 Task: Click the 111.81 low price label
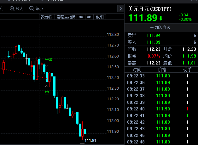pos(90,141)
